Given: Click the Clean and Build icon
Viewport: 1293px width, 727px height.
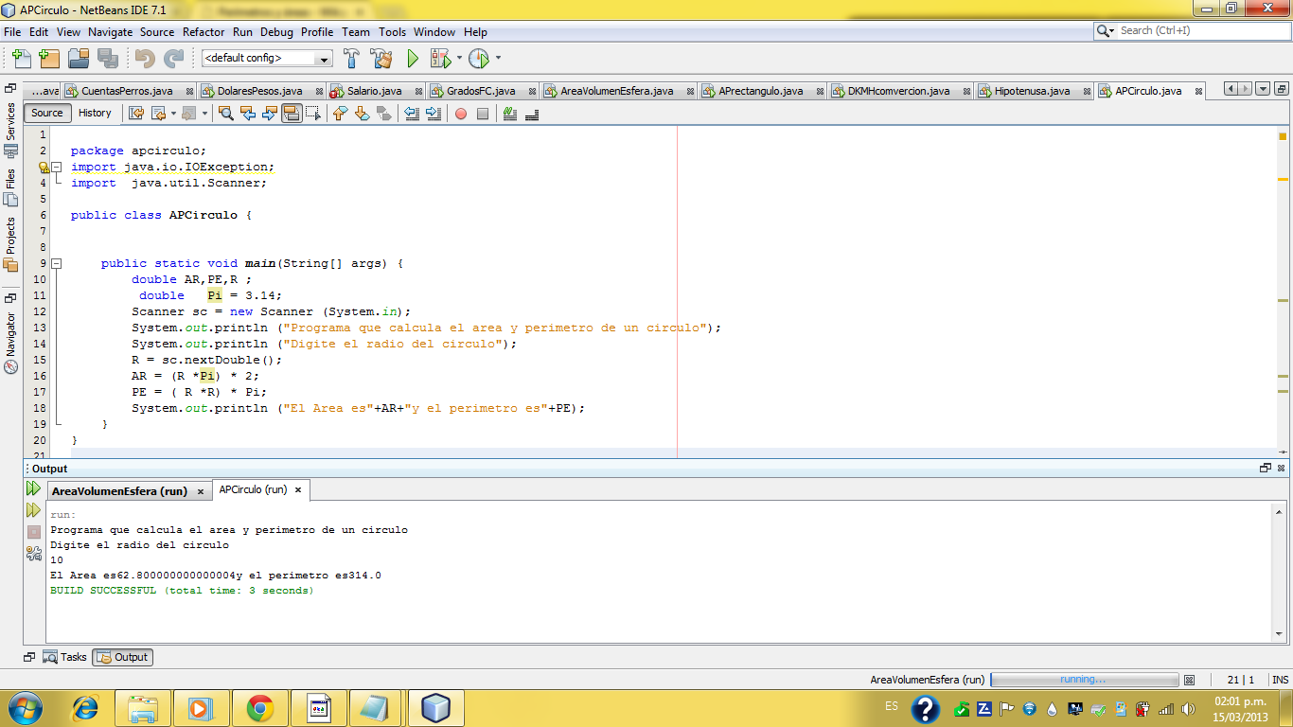Looking at the screenshot, I should click(x=382, y=58).
